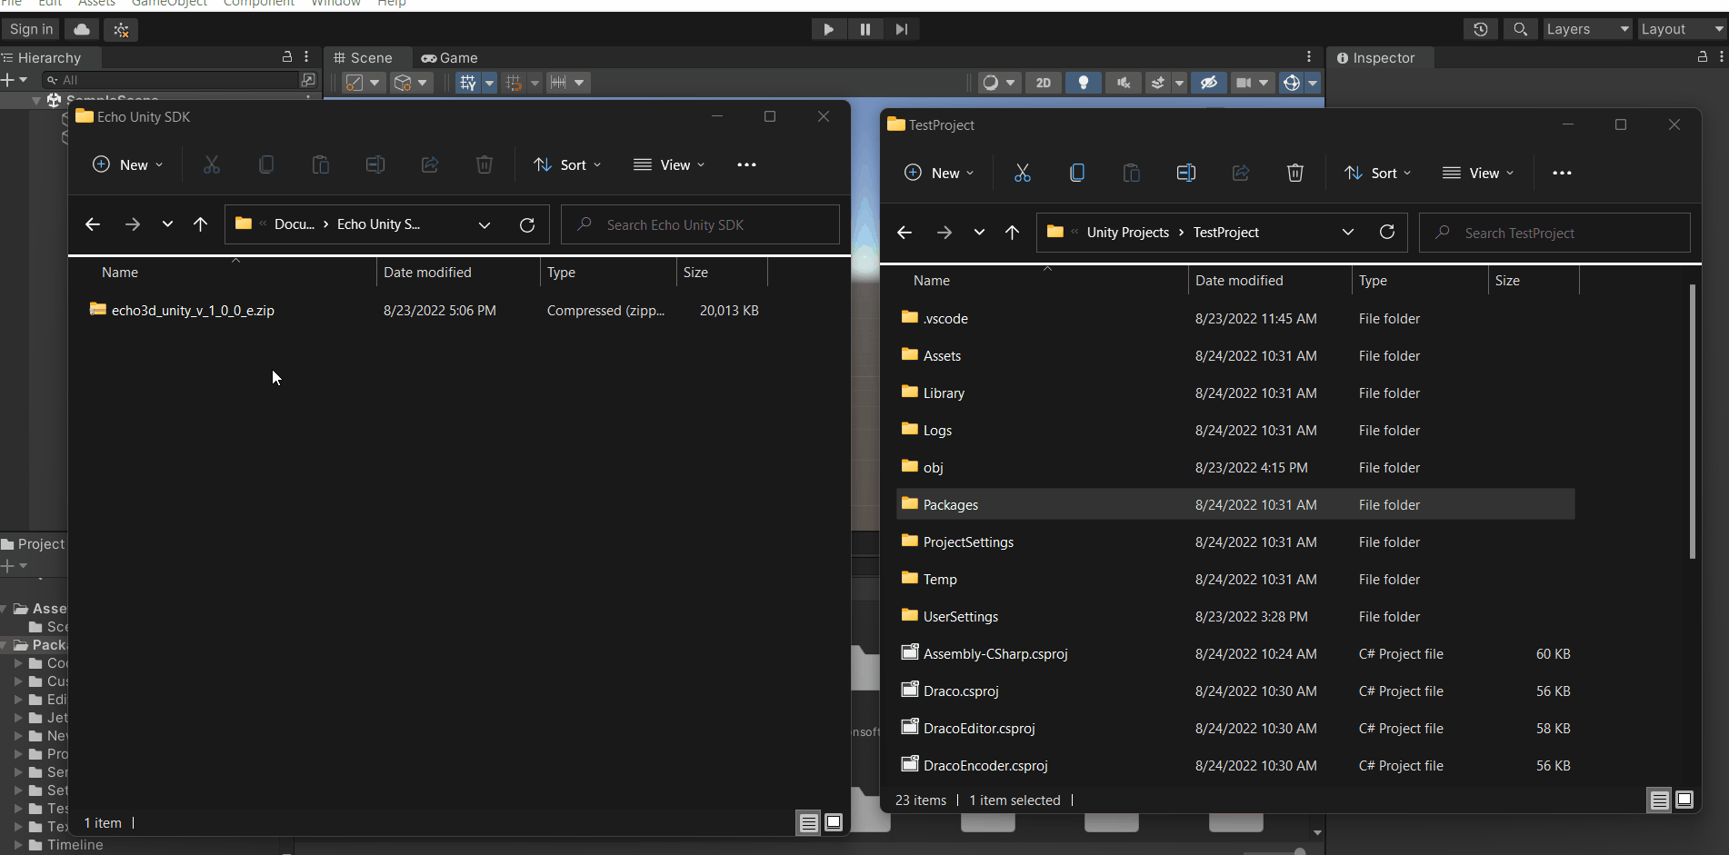Viewport: 1729px width, 855px height.
Task: Click Sign in button in Unity
Action: pyautogui.click(x=31, y=29)
